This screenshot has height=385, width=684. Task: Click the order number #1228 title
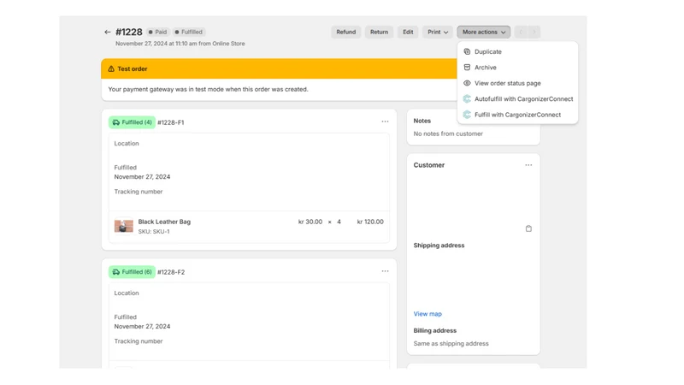pos(129,32)
